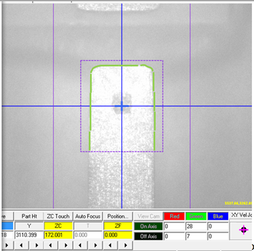Viewport: 254px width, 251px height.
Task: Click the left arrow under the ZF field
Action: 110,245
